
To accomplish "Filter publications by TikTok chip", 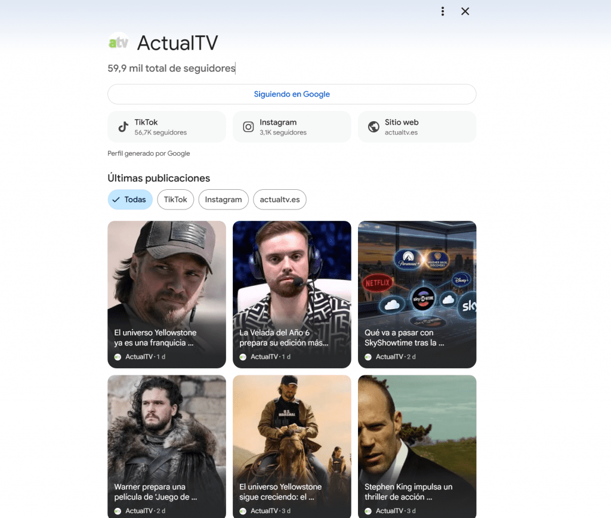I will pos(175,199).
